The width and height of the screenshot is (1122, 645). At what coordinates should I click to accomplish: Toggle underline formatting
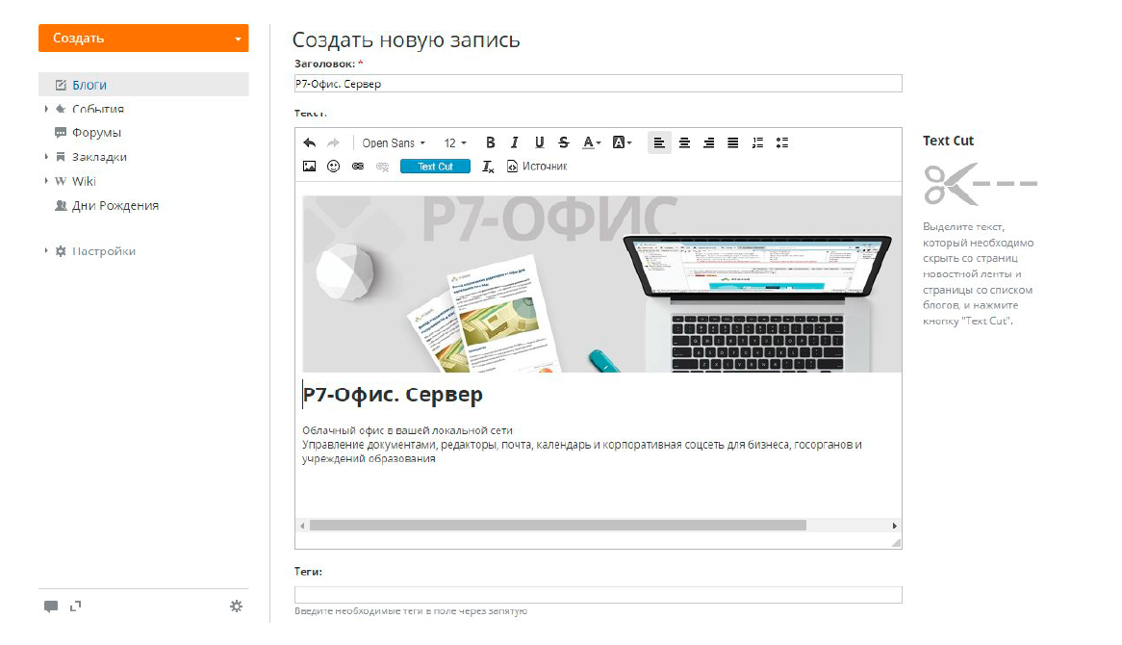click(x=540, y=142)
